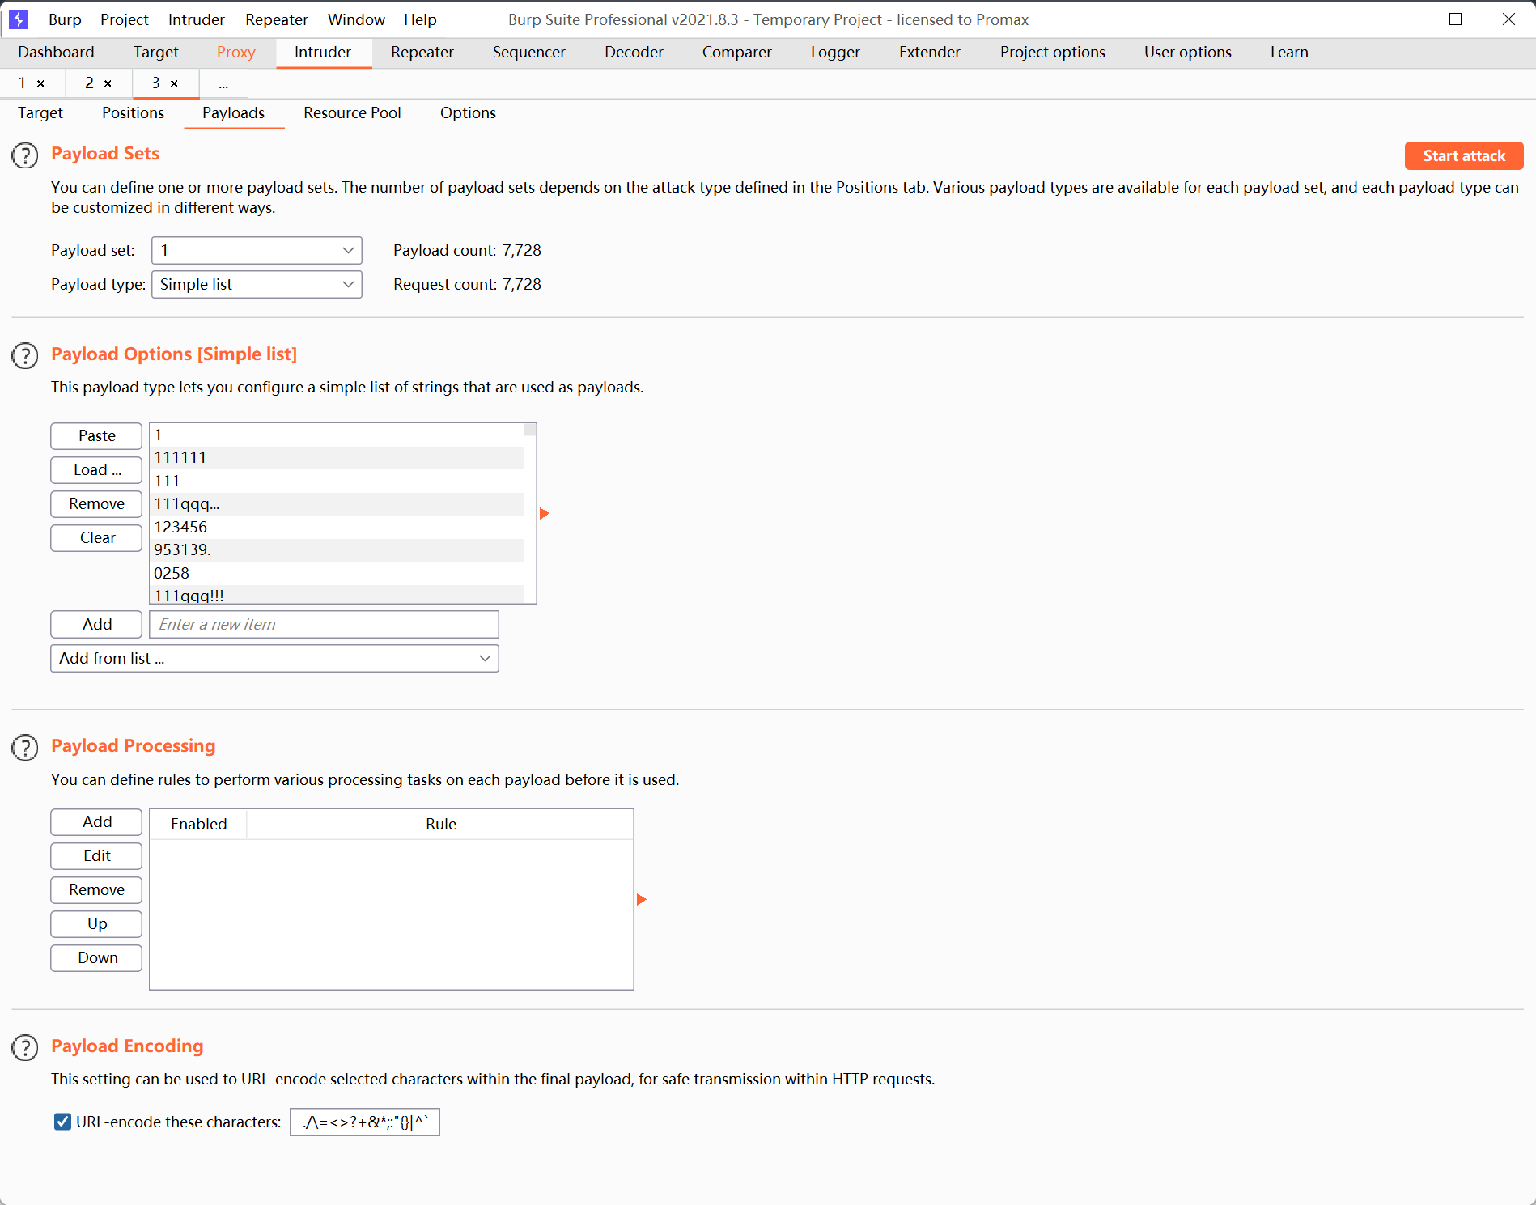
Task: Clear the payload list
Action: pos(96,537)
